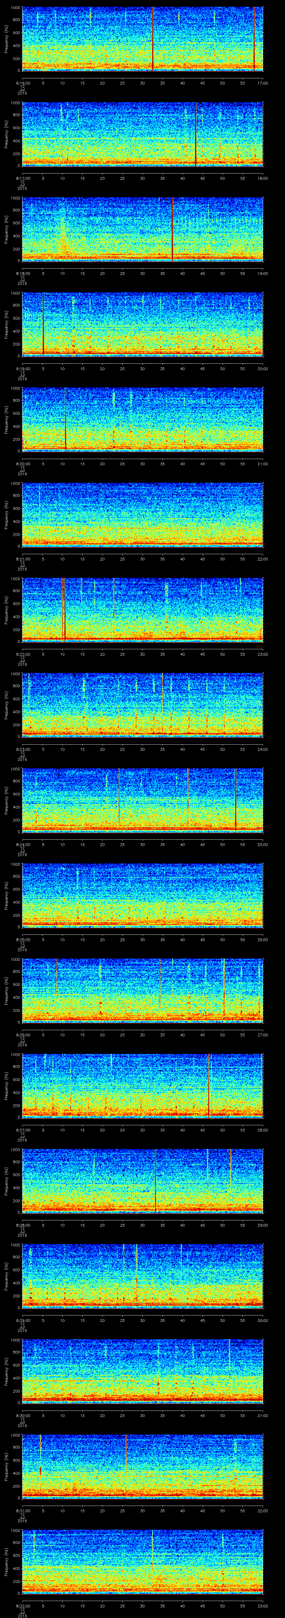Select red spike near 53s in 8:24 spectrogram

235,800
